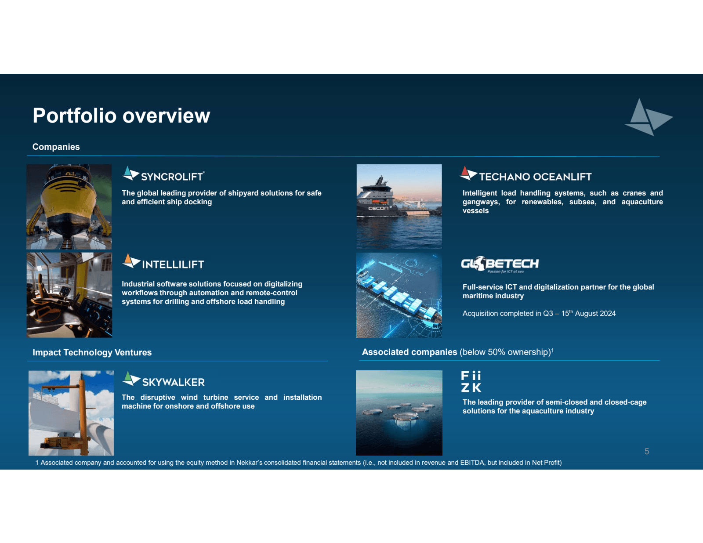Viewport: 703px width, 543px height.
Task: Click the Globetech full-service ICT description
Action: (x=558, y=291)
